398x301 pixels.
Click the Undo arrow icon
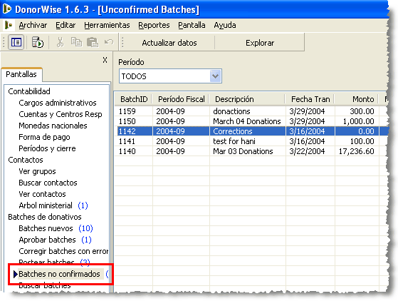109,42
